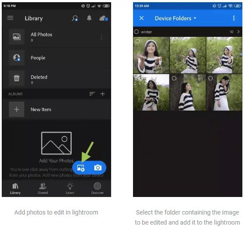The height and width of the screenshot is (229, 245).
Task: Open notifications bell icon
Action: pyautogui.click(x=89, y=18)
